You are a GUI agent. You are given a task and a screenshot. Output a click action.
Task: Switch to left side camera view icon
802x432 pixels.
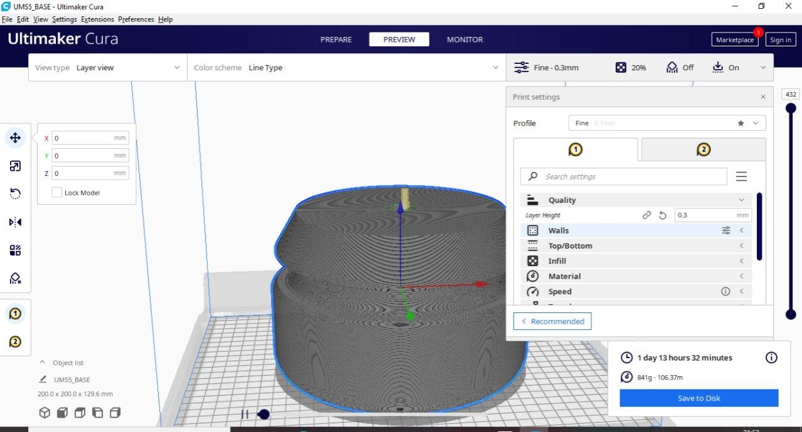pyautogui.click(x=97, y=413)
